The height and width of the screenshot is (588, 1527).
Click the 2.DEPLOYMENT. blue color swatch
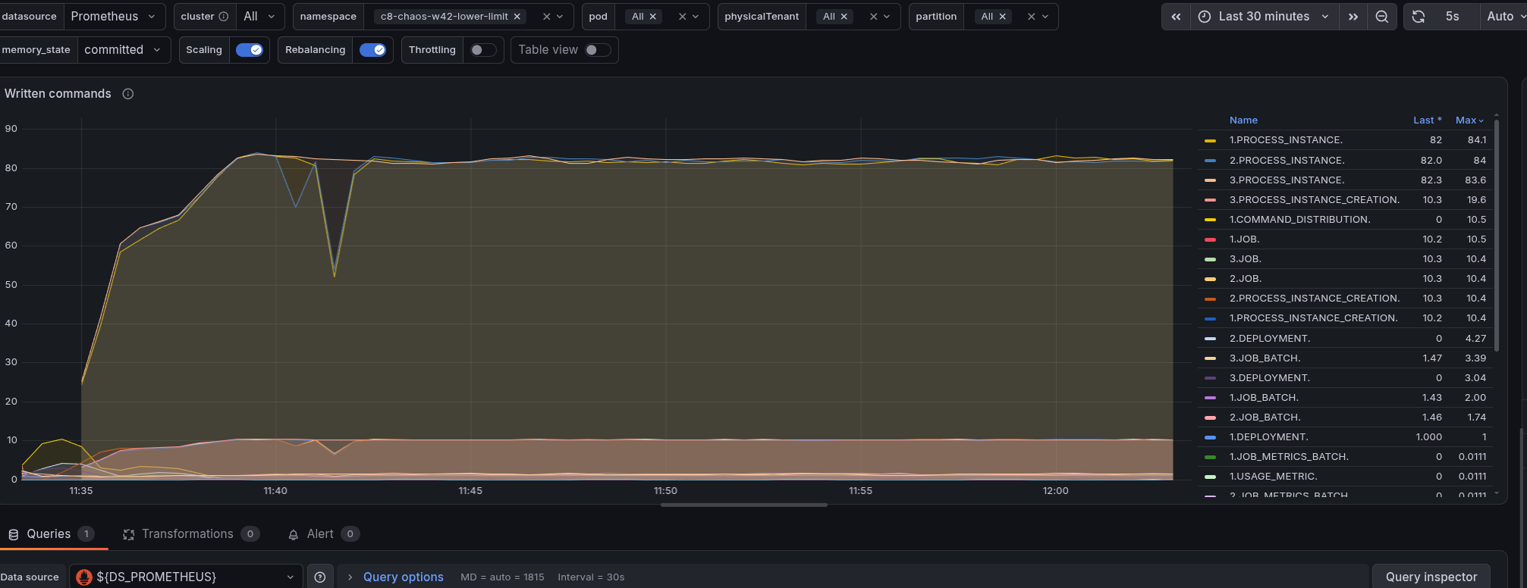tap(1210, 339)
